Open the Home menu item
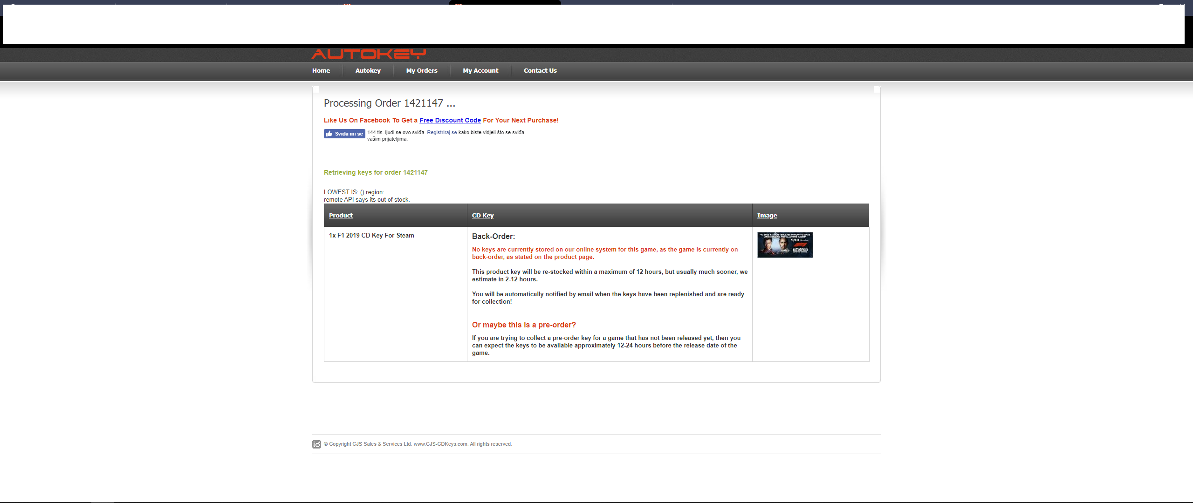Screen dimensions: 1193x503 (x=321, y=71)
